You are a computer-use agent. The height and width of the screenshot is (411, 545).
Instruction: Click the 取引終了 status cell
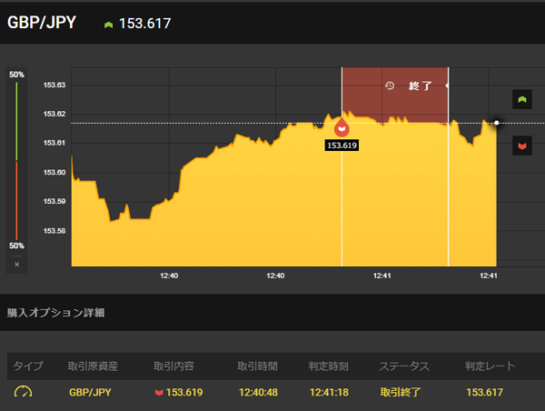point(400,392)
